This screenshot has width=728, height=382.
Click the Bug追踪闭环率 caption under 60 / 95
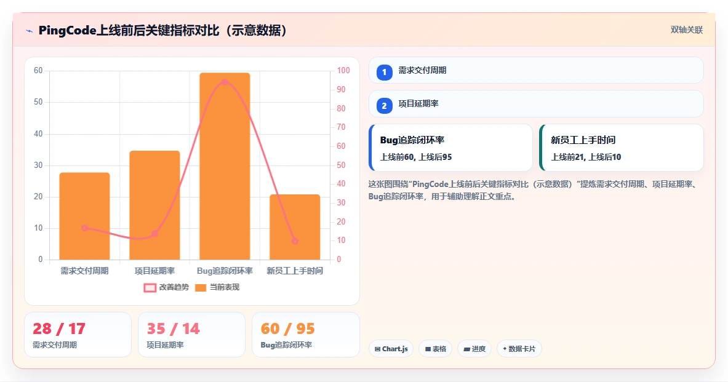tap(287, 345)
